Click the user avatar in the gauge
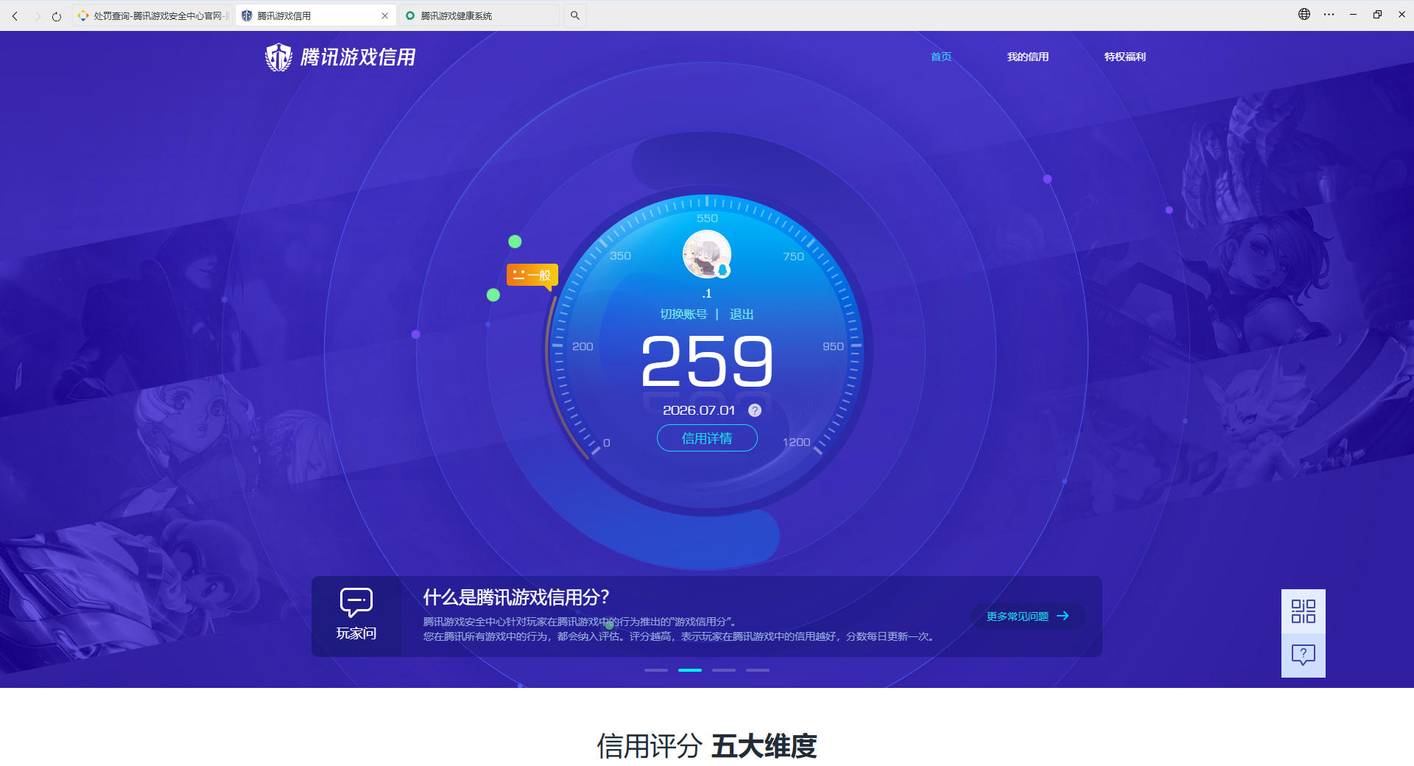The height and width of the screenshot is (766, 1414). pyautogui.click(x=707, y=254)
